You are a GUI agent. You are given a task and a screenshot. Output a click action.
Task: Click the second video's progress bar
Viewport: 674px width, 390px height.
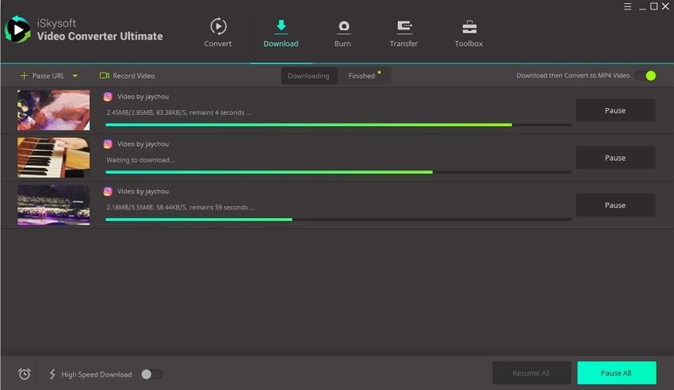tap(338, 172)
